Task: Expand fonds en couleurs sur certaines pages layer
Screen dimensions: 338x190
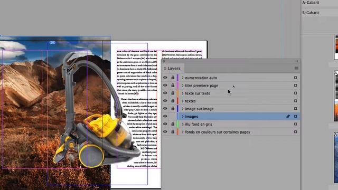Action: tap(183, 132)
